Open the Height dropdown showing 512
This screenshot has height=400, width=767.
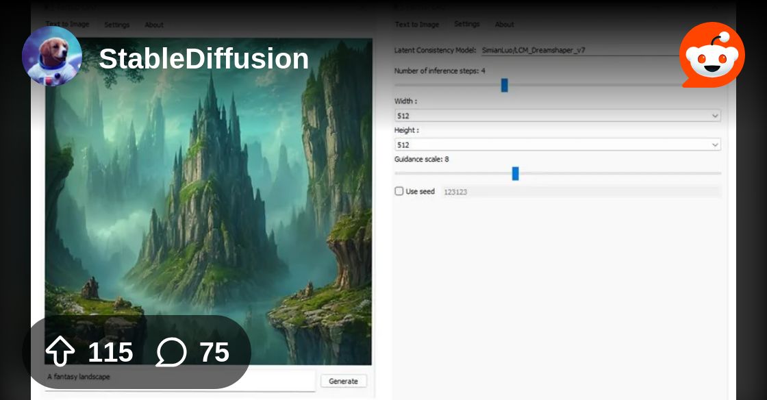[557, 145]
